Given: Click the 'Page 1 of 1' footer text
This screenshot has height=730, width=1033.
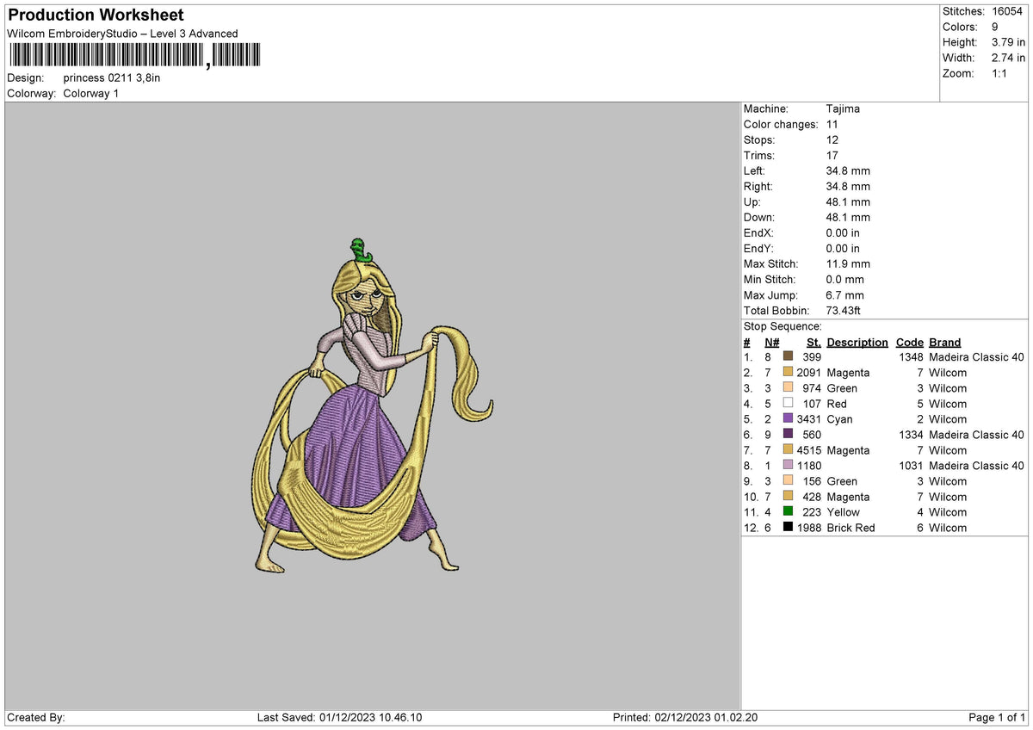Looking at the screenshot, I should 997,717.
